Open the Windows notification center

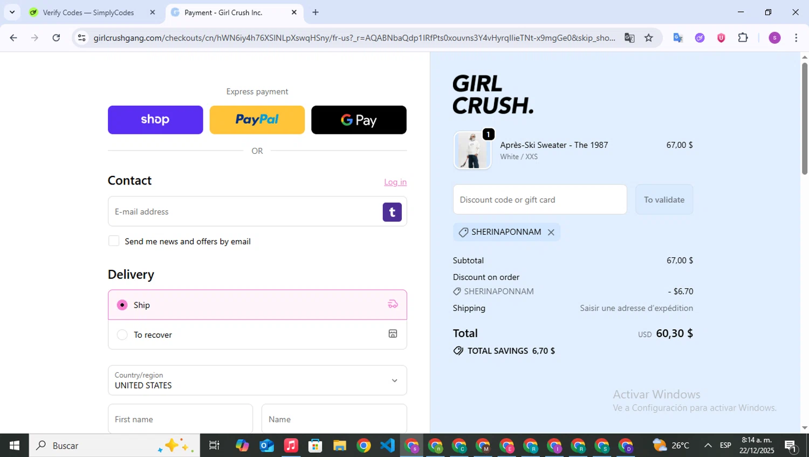[x=791, y=446]
